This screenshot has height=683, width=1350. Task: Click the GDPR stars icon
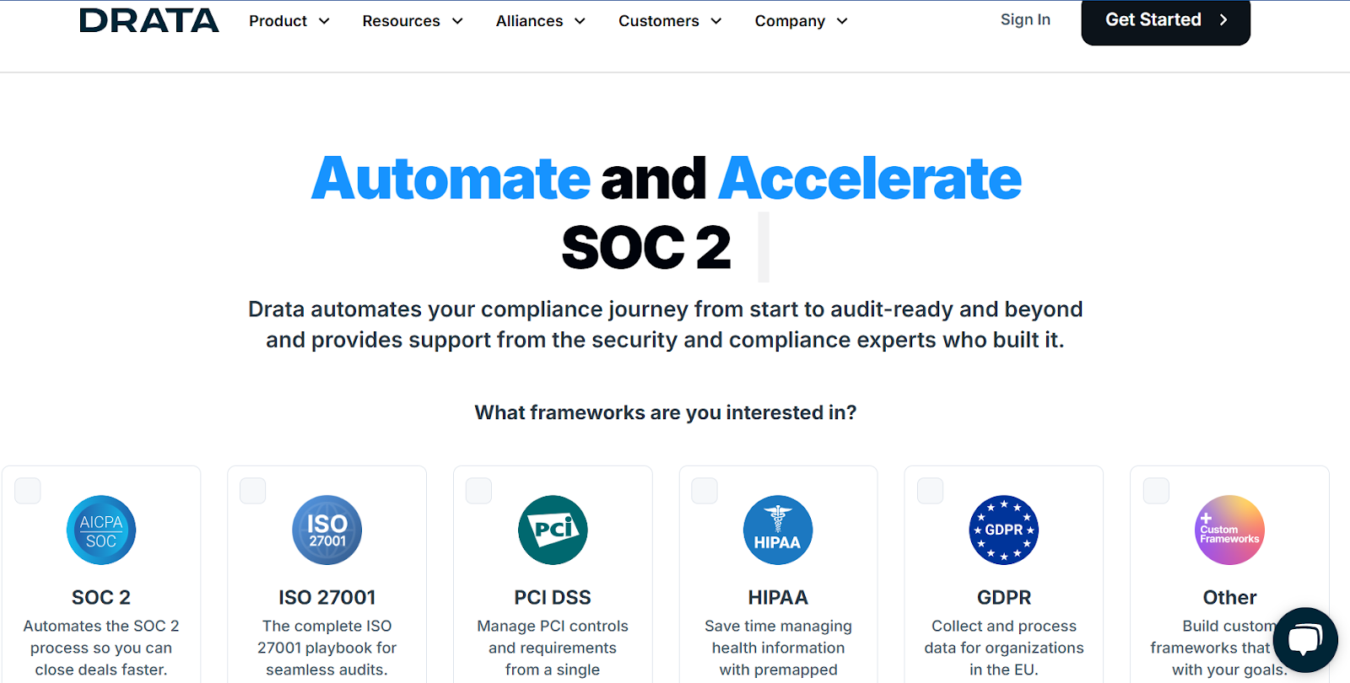click(x=1004, y=530)
